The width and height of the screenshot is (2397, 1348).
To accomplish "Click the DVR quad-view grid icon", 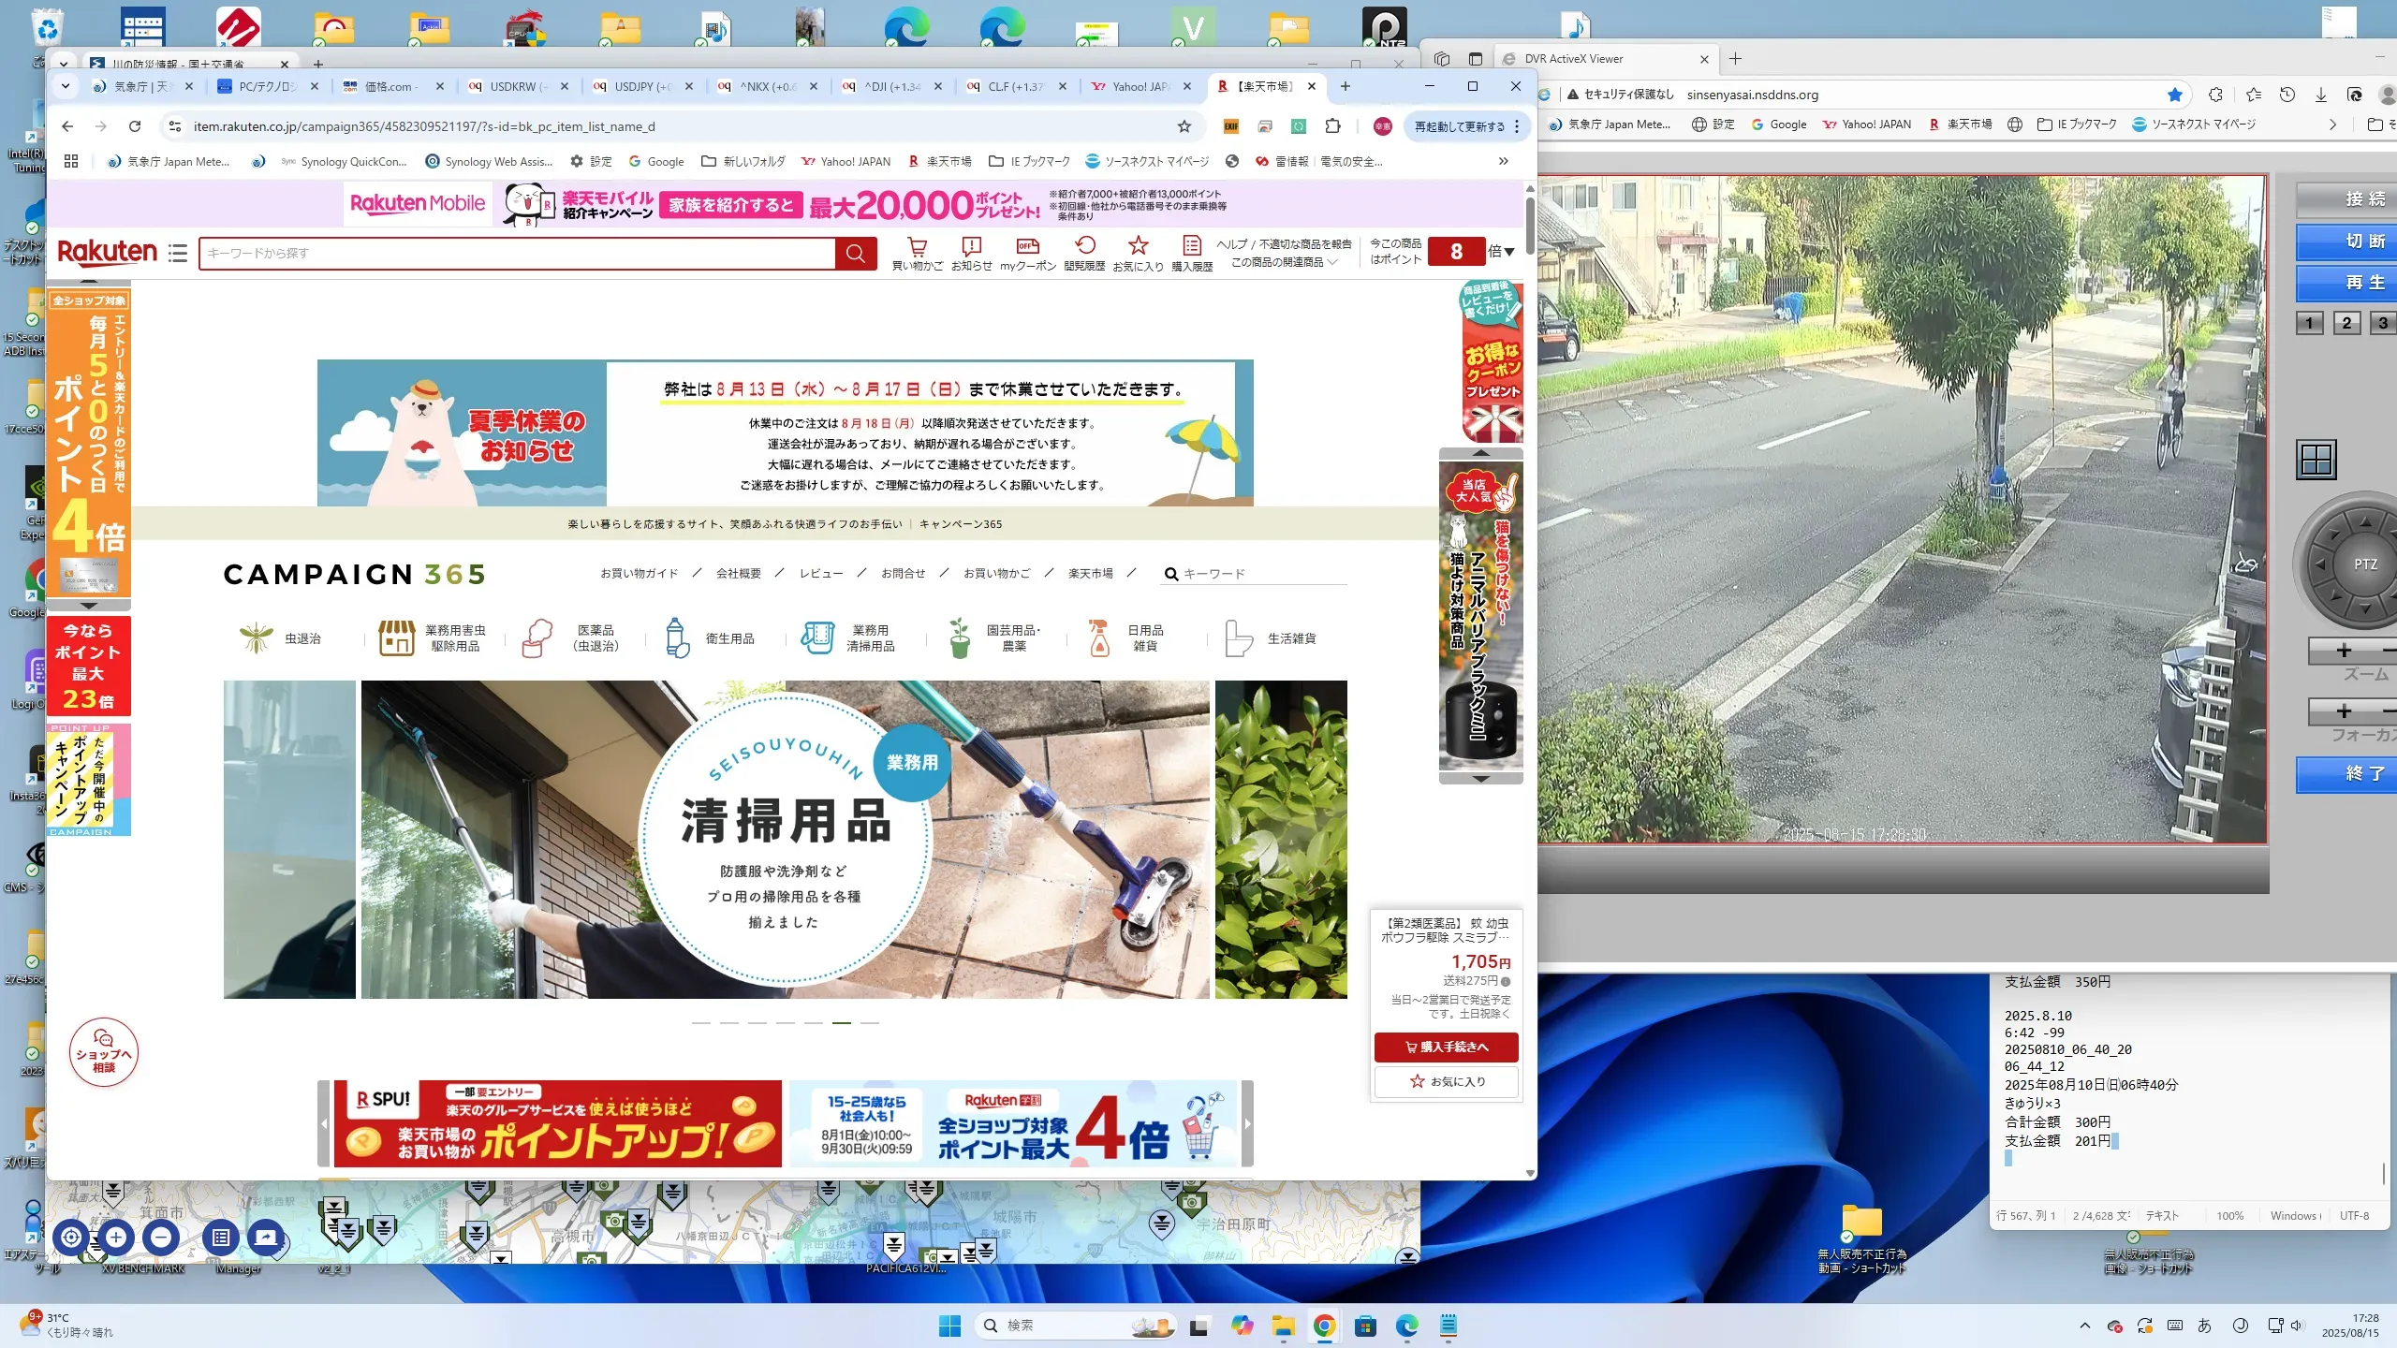I will (x=2316, y=460).
